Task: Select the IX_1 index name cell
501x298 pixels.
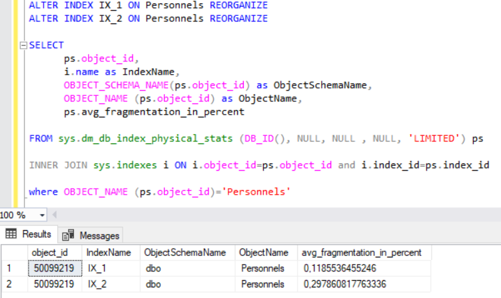Action: click(101, 269)
